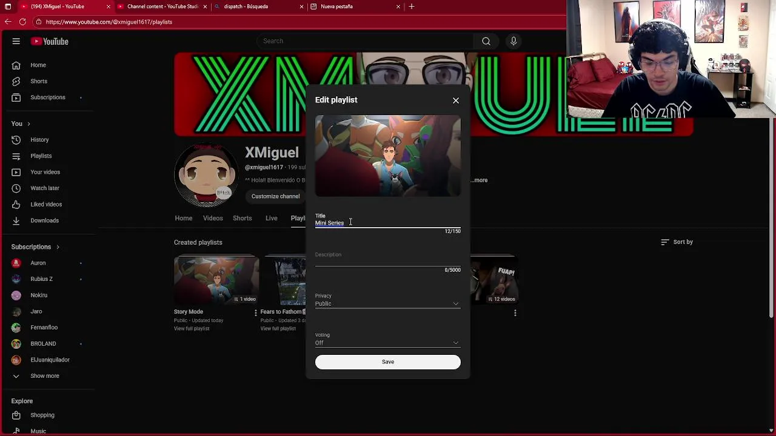Screen dimensions: 776x436
Task: Switch to the dispatch Búsqueda browser tab
Action: 259,6
